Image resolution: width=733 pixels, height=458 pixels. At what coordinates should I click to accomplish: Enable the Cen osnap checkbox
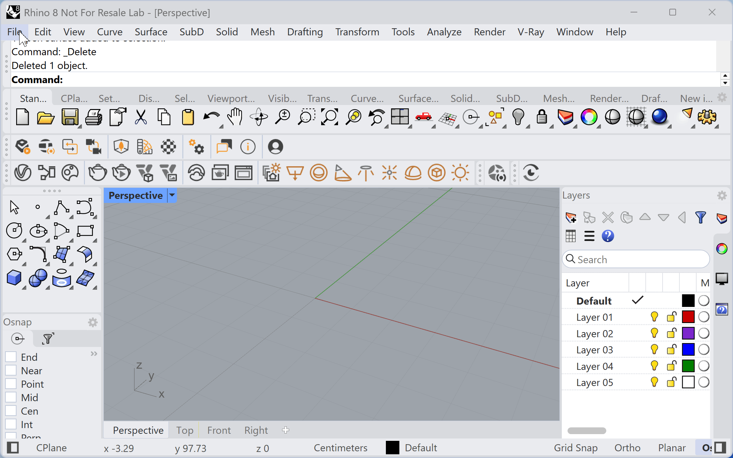click(11, 411)
